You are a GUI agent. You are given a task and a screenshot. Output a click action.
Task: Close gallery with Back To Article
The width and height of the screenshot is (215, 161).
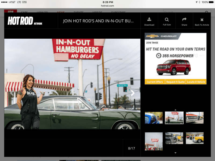coord(202,22)
